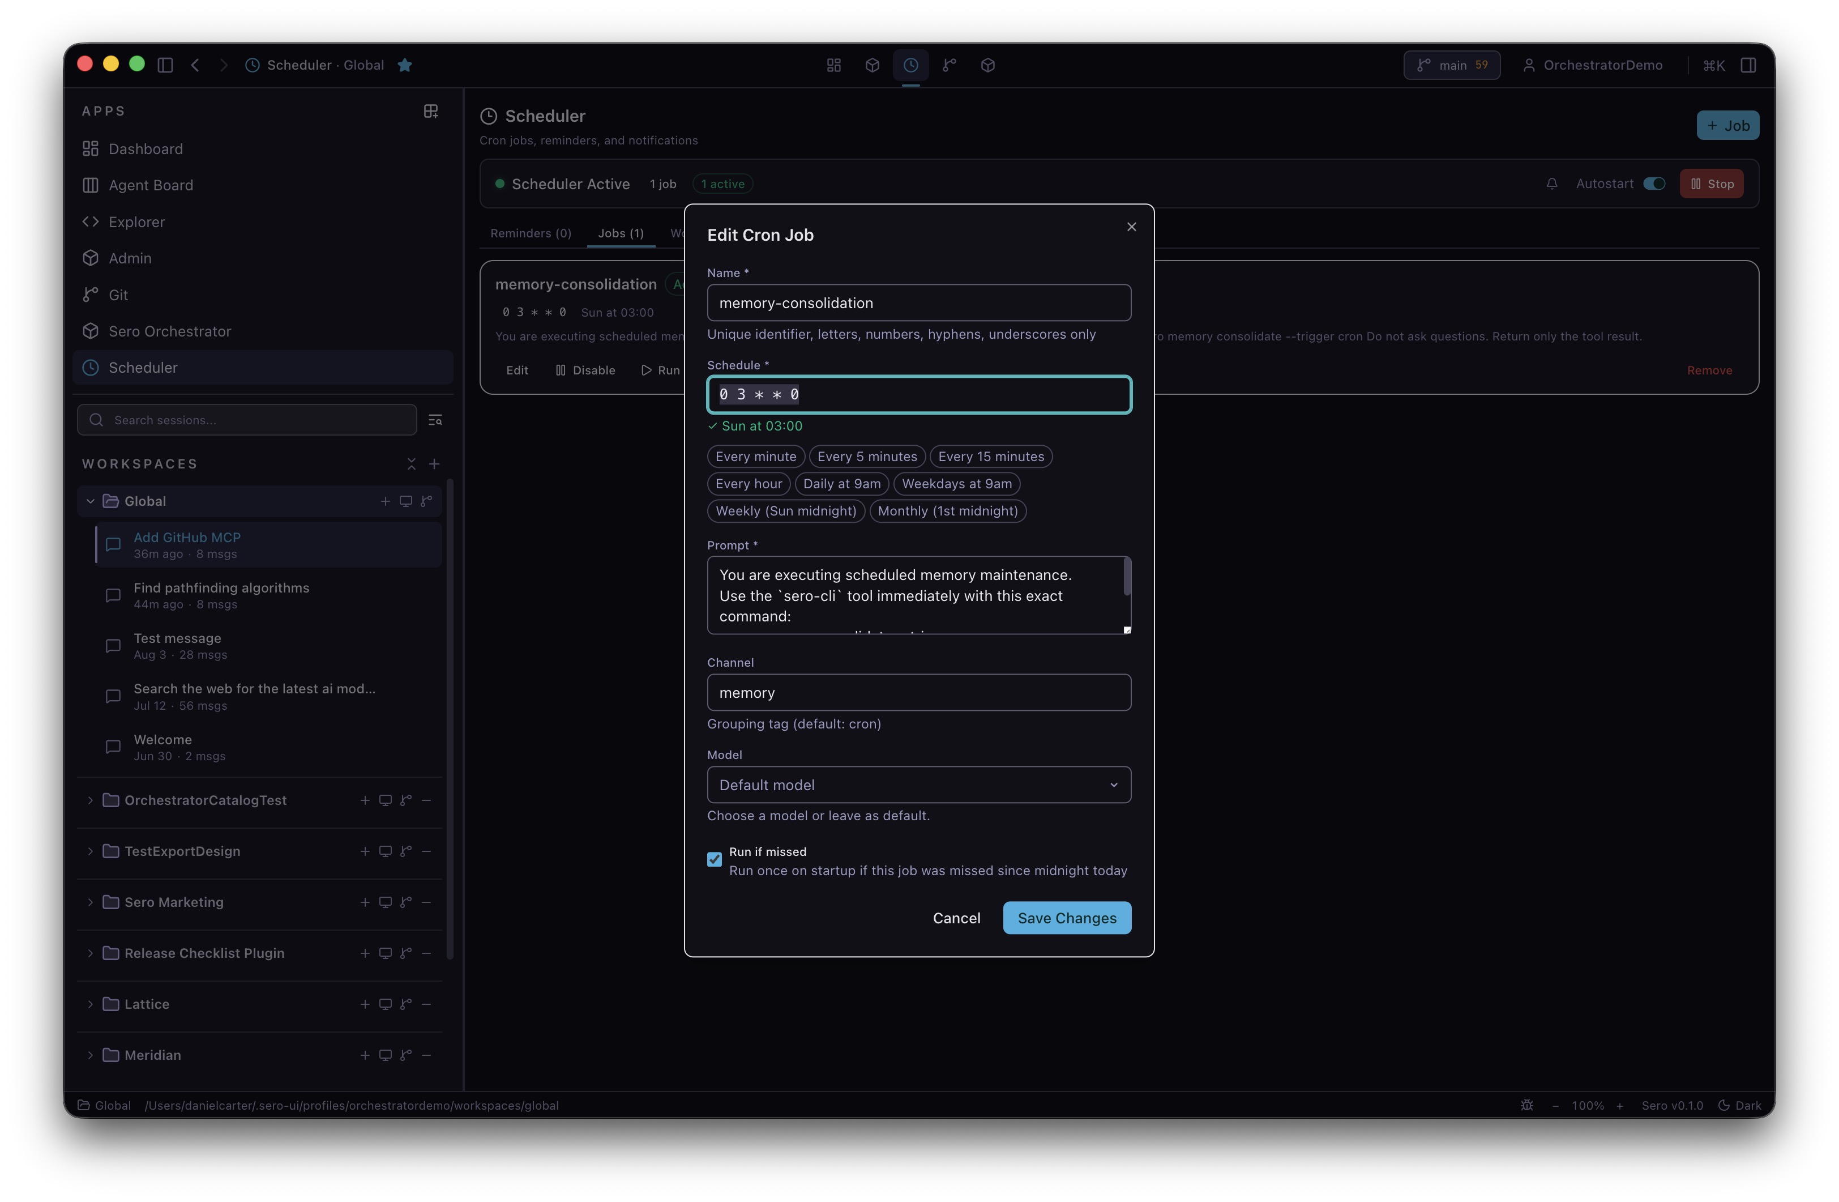The width and height of the screenshot is (1839, 1202).
Task: Open the command palette ⌘K
Action: pyautogui.click(x=1714, y=65)
